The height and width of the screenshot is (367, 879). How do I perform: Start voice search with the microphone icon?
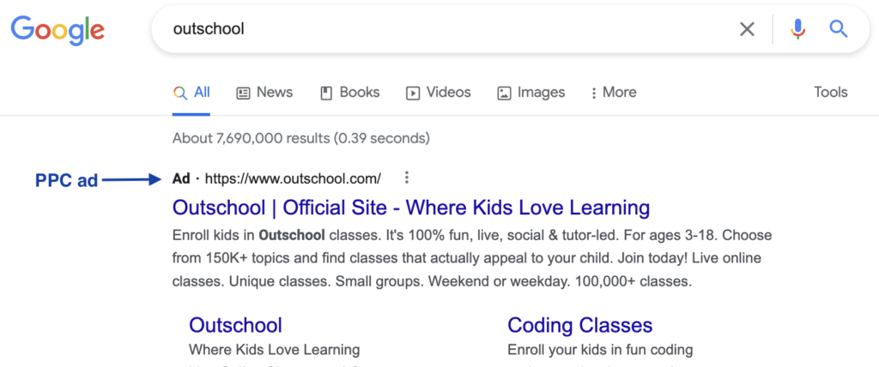point(798,30)
